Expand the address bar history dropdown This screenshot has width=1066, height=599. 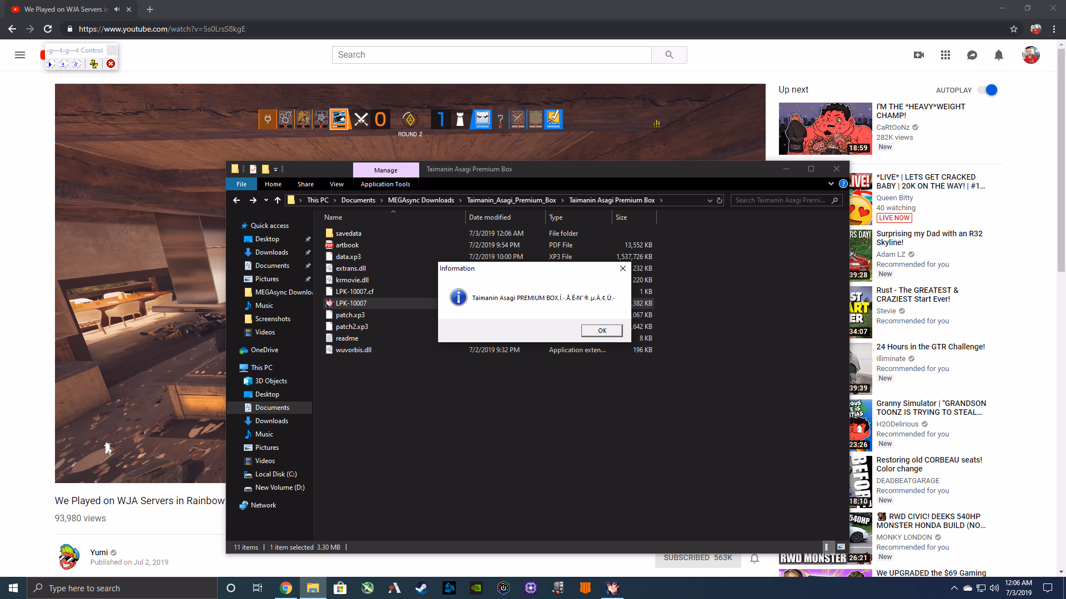[710, 200]
